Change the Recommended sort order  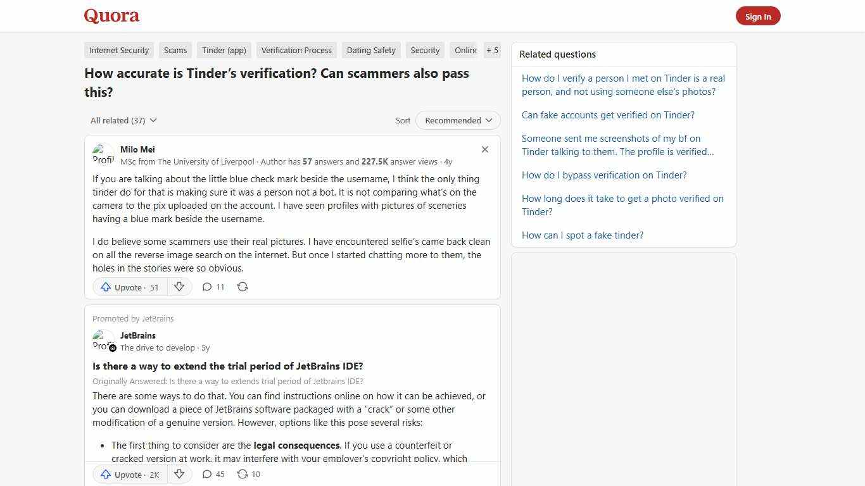pos(457,120)
